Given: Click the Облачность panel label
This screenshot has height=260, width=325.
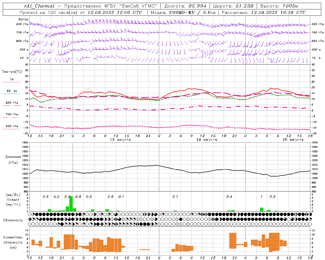Looking at the screenshot, I should pyautogui.click(x=13, y=220).
